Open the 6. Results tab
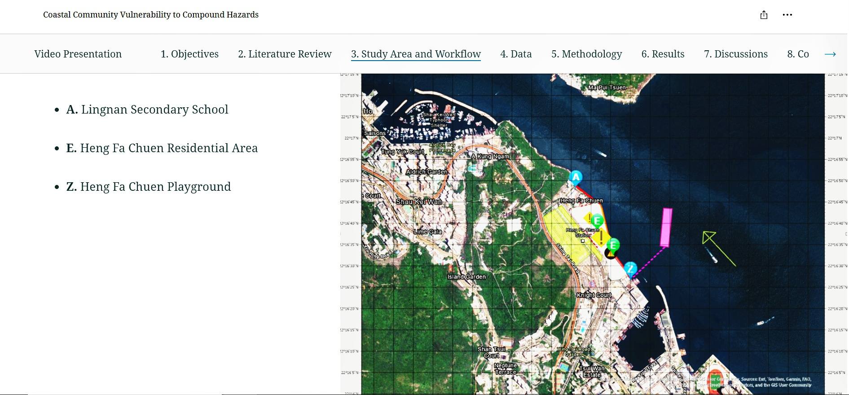This screenshot has width=849, height=395. tap(663, 54)
